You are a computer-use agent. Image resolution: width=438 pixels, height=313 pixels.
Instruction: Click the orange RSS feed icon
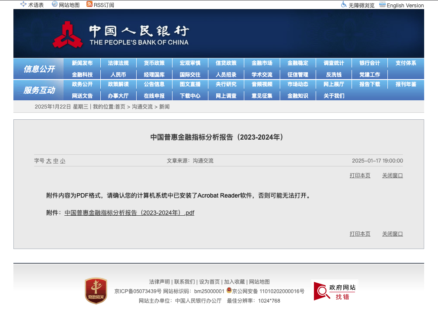[x=90, y=4]
